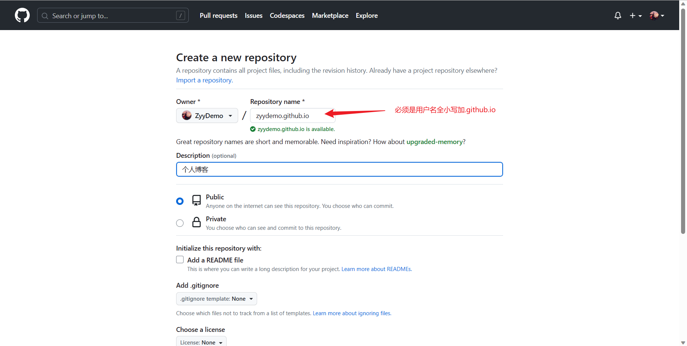Click the green availability check icon
This screenshot has height=346, width=687.
[x=253, y=129]
